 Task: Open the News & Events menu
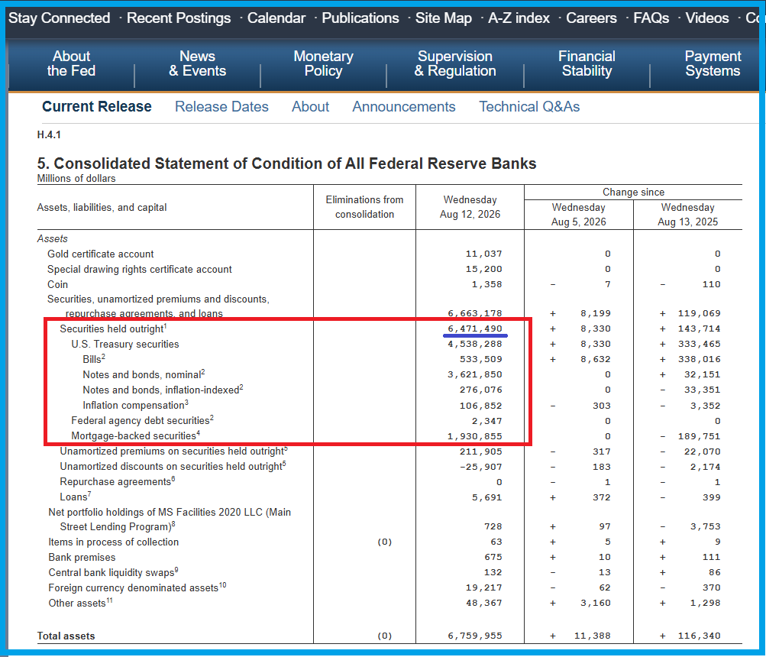tap(197, 63)
